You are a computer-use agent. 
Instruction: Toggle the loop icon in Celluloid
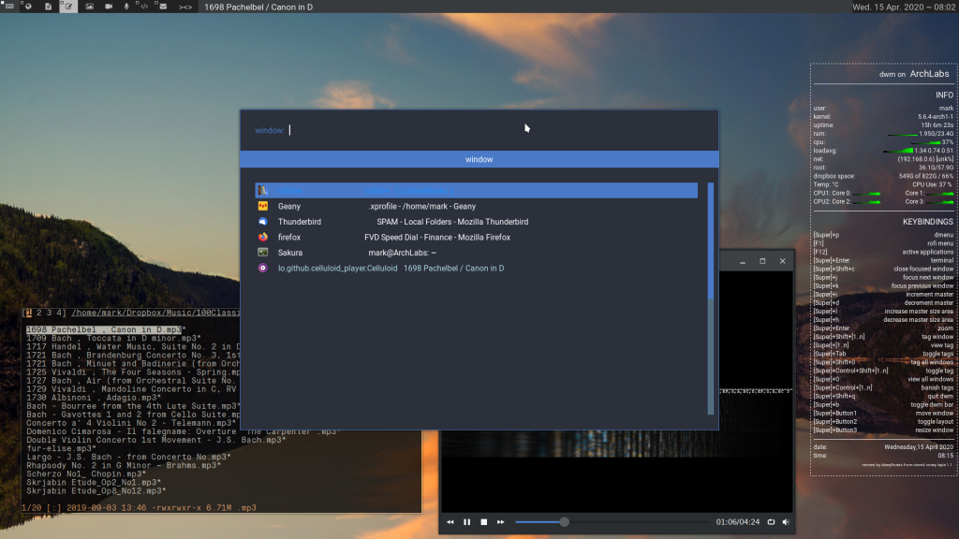(x=772, y=522)
